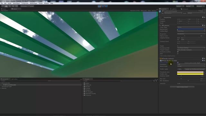
Task: Select the Move tool
Action: (6, 6)
